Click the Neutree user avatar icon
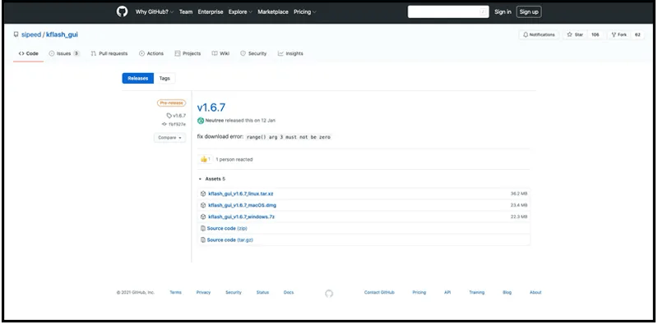 201,121
